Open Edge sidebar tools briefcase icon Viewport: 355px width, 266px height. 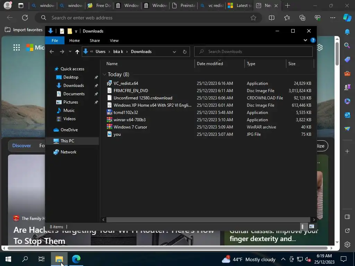347,73
